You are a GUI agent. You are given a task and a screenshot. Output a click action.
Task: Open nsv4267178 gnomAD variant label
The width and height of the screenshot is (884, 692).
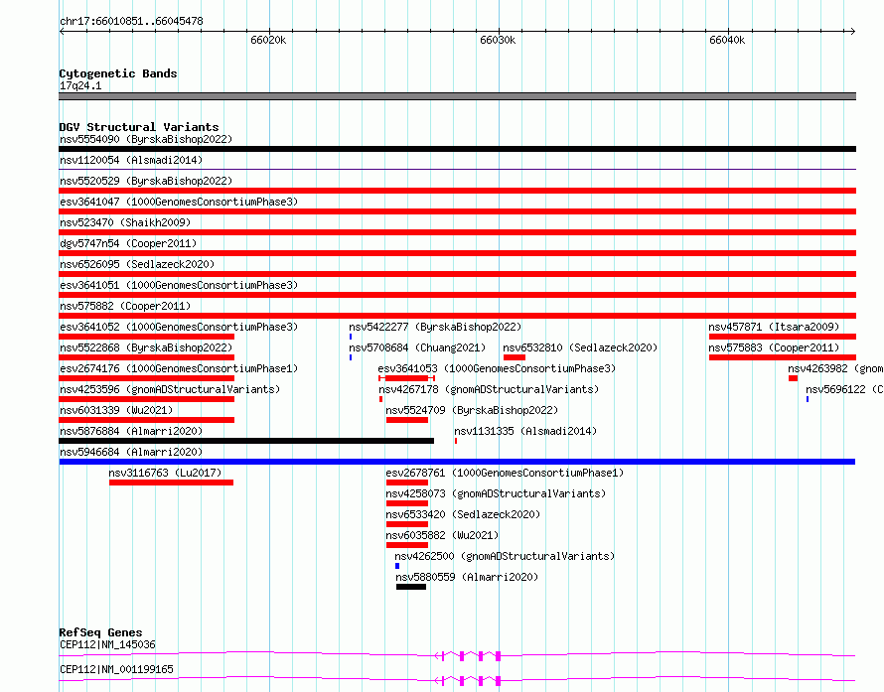[x=489, y=389]
